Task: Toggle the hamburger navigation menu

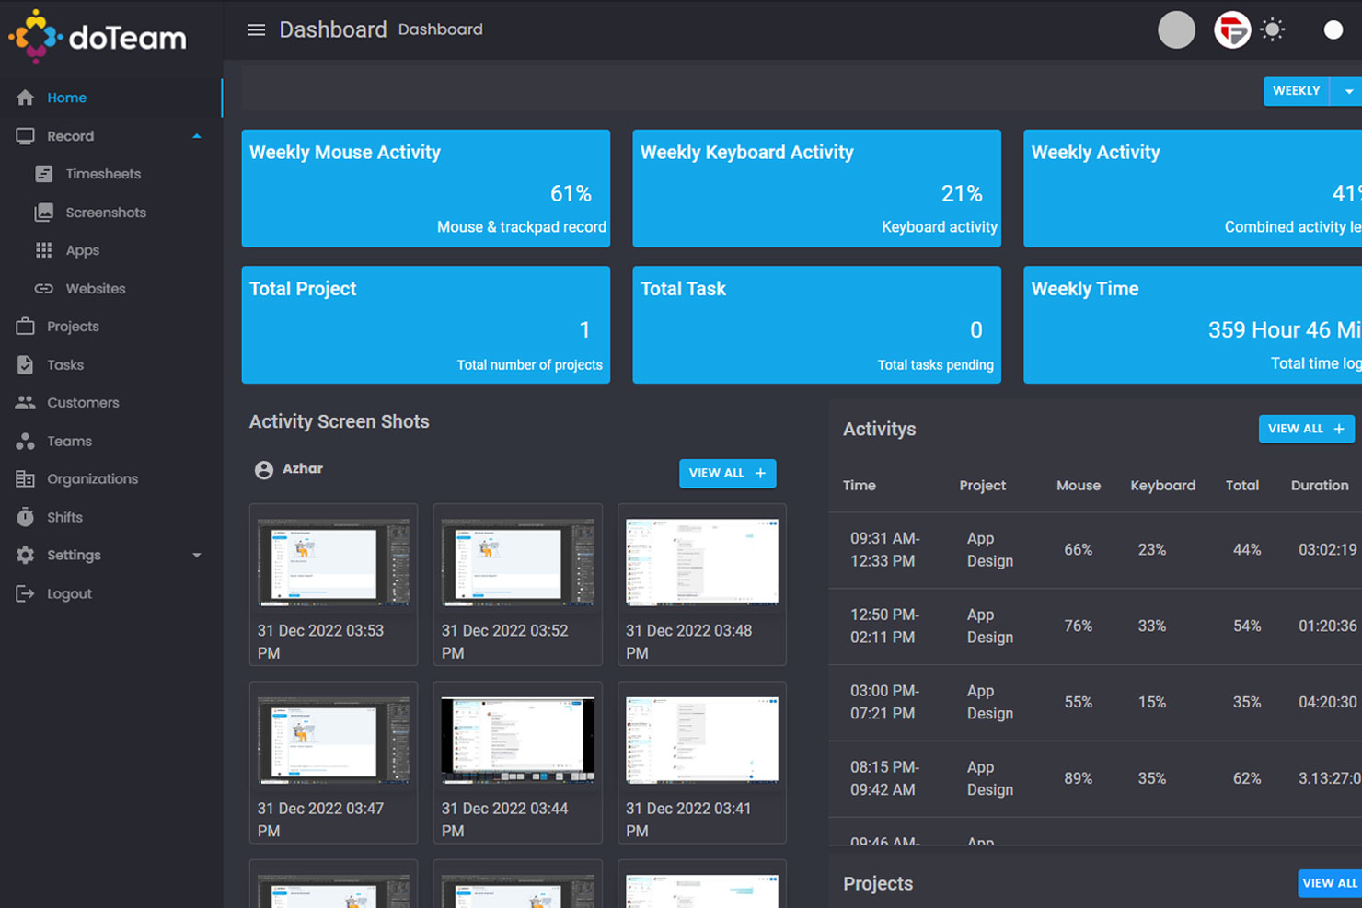Action: pos(256,29)
